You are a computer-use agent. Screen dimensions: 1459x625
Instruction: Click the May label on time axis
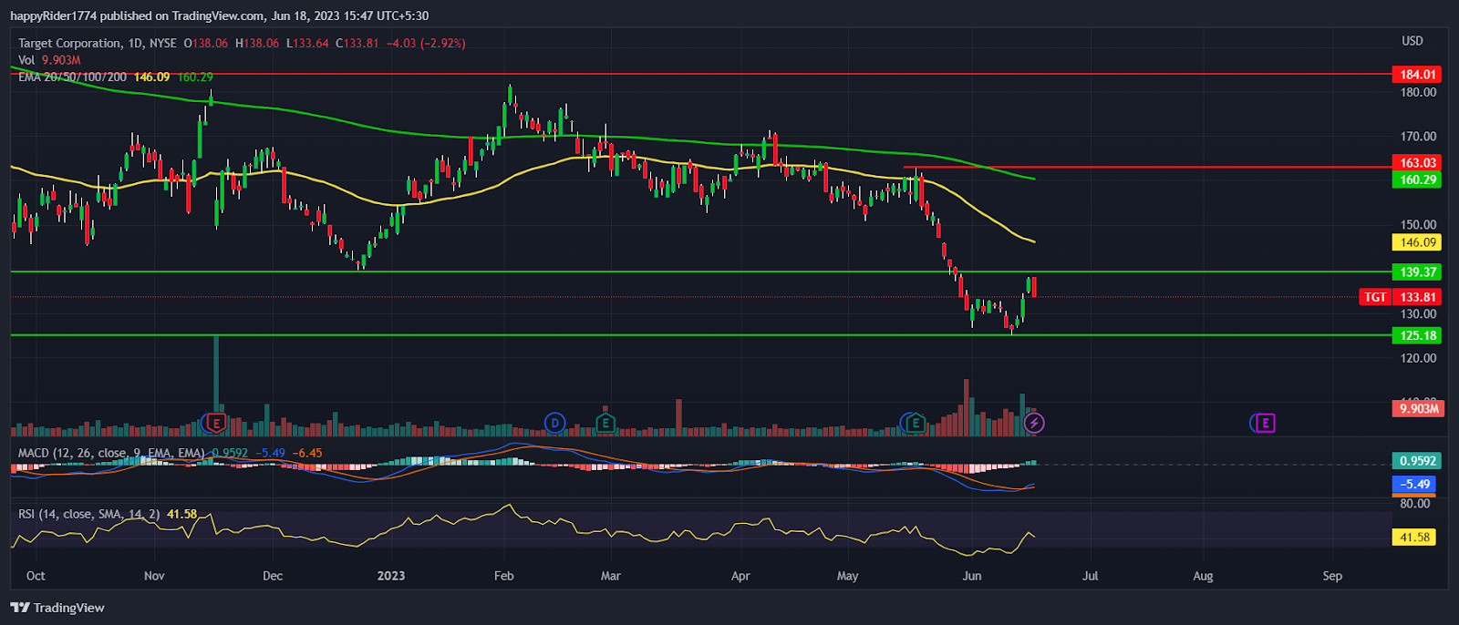click(847, 576)
